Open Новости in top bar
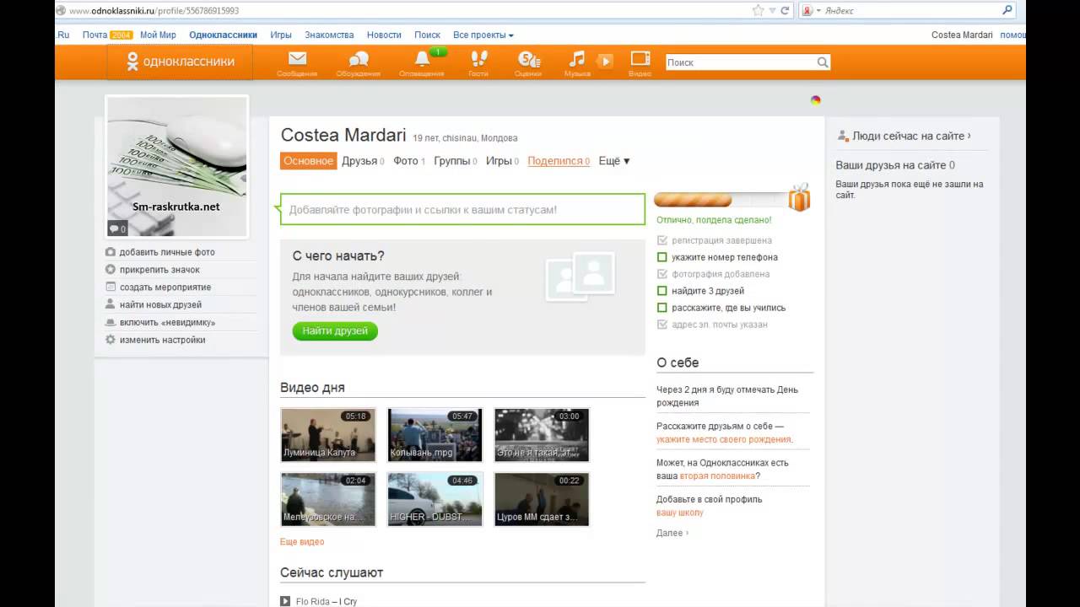Viewport: 1080px width, 607px height. [384, 35]
